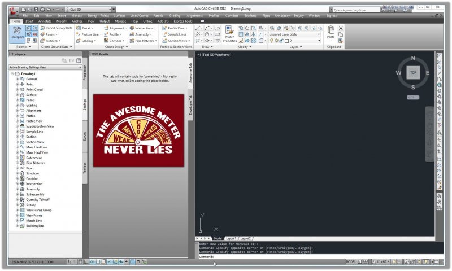Switch to the Awesome Tab in WPF Palette

click(x=190, y=73)
